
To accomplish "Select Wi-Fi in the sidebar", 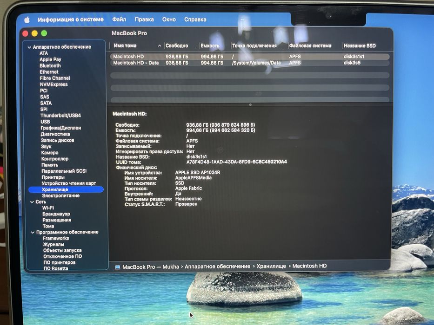I will (x=48, y=208).
